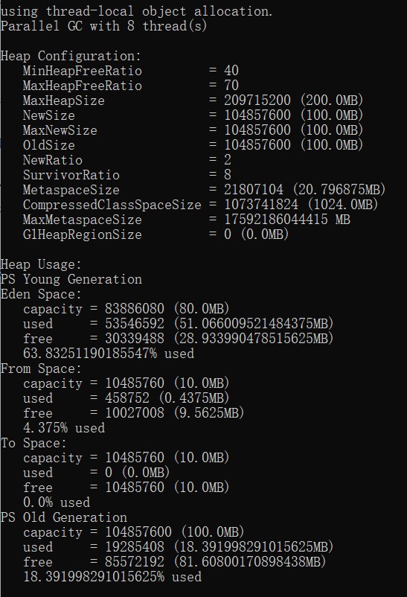This screenshot has height=597, width=407.
Task: Click the NewSize value 104857600
Action: pos(257,115)
